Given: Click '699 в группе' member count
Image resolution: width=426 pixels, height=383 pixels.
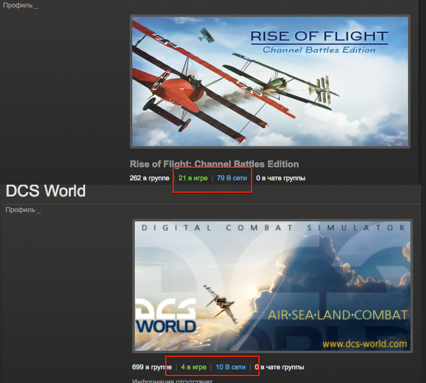Looking at the screenshot, I should pyautogui.click(x=152, y=367).
